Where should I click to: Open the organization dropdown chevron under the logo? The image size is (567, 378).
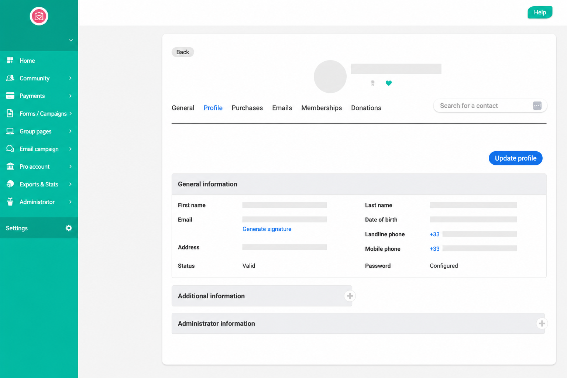point(71,40)
